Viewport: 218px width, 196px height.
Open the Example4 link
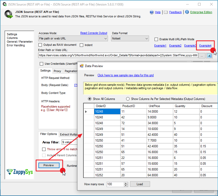coord(205,46)
